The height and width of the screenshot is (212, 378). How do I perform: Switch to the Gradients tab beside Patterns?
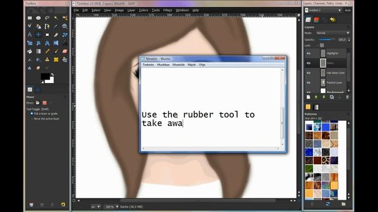point(316,107)
